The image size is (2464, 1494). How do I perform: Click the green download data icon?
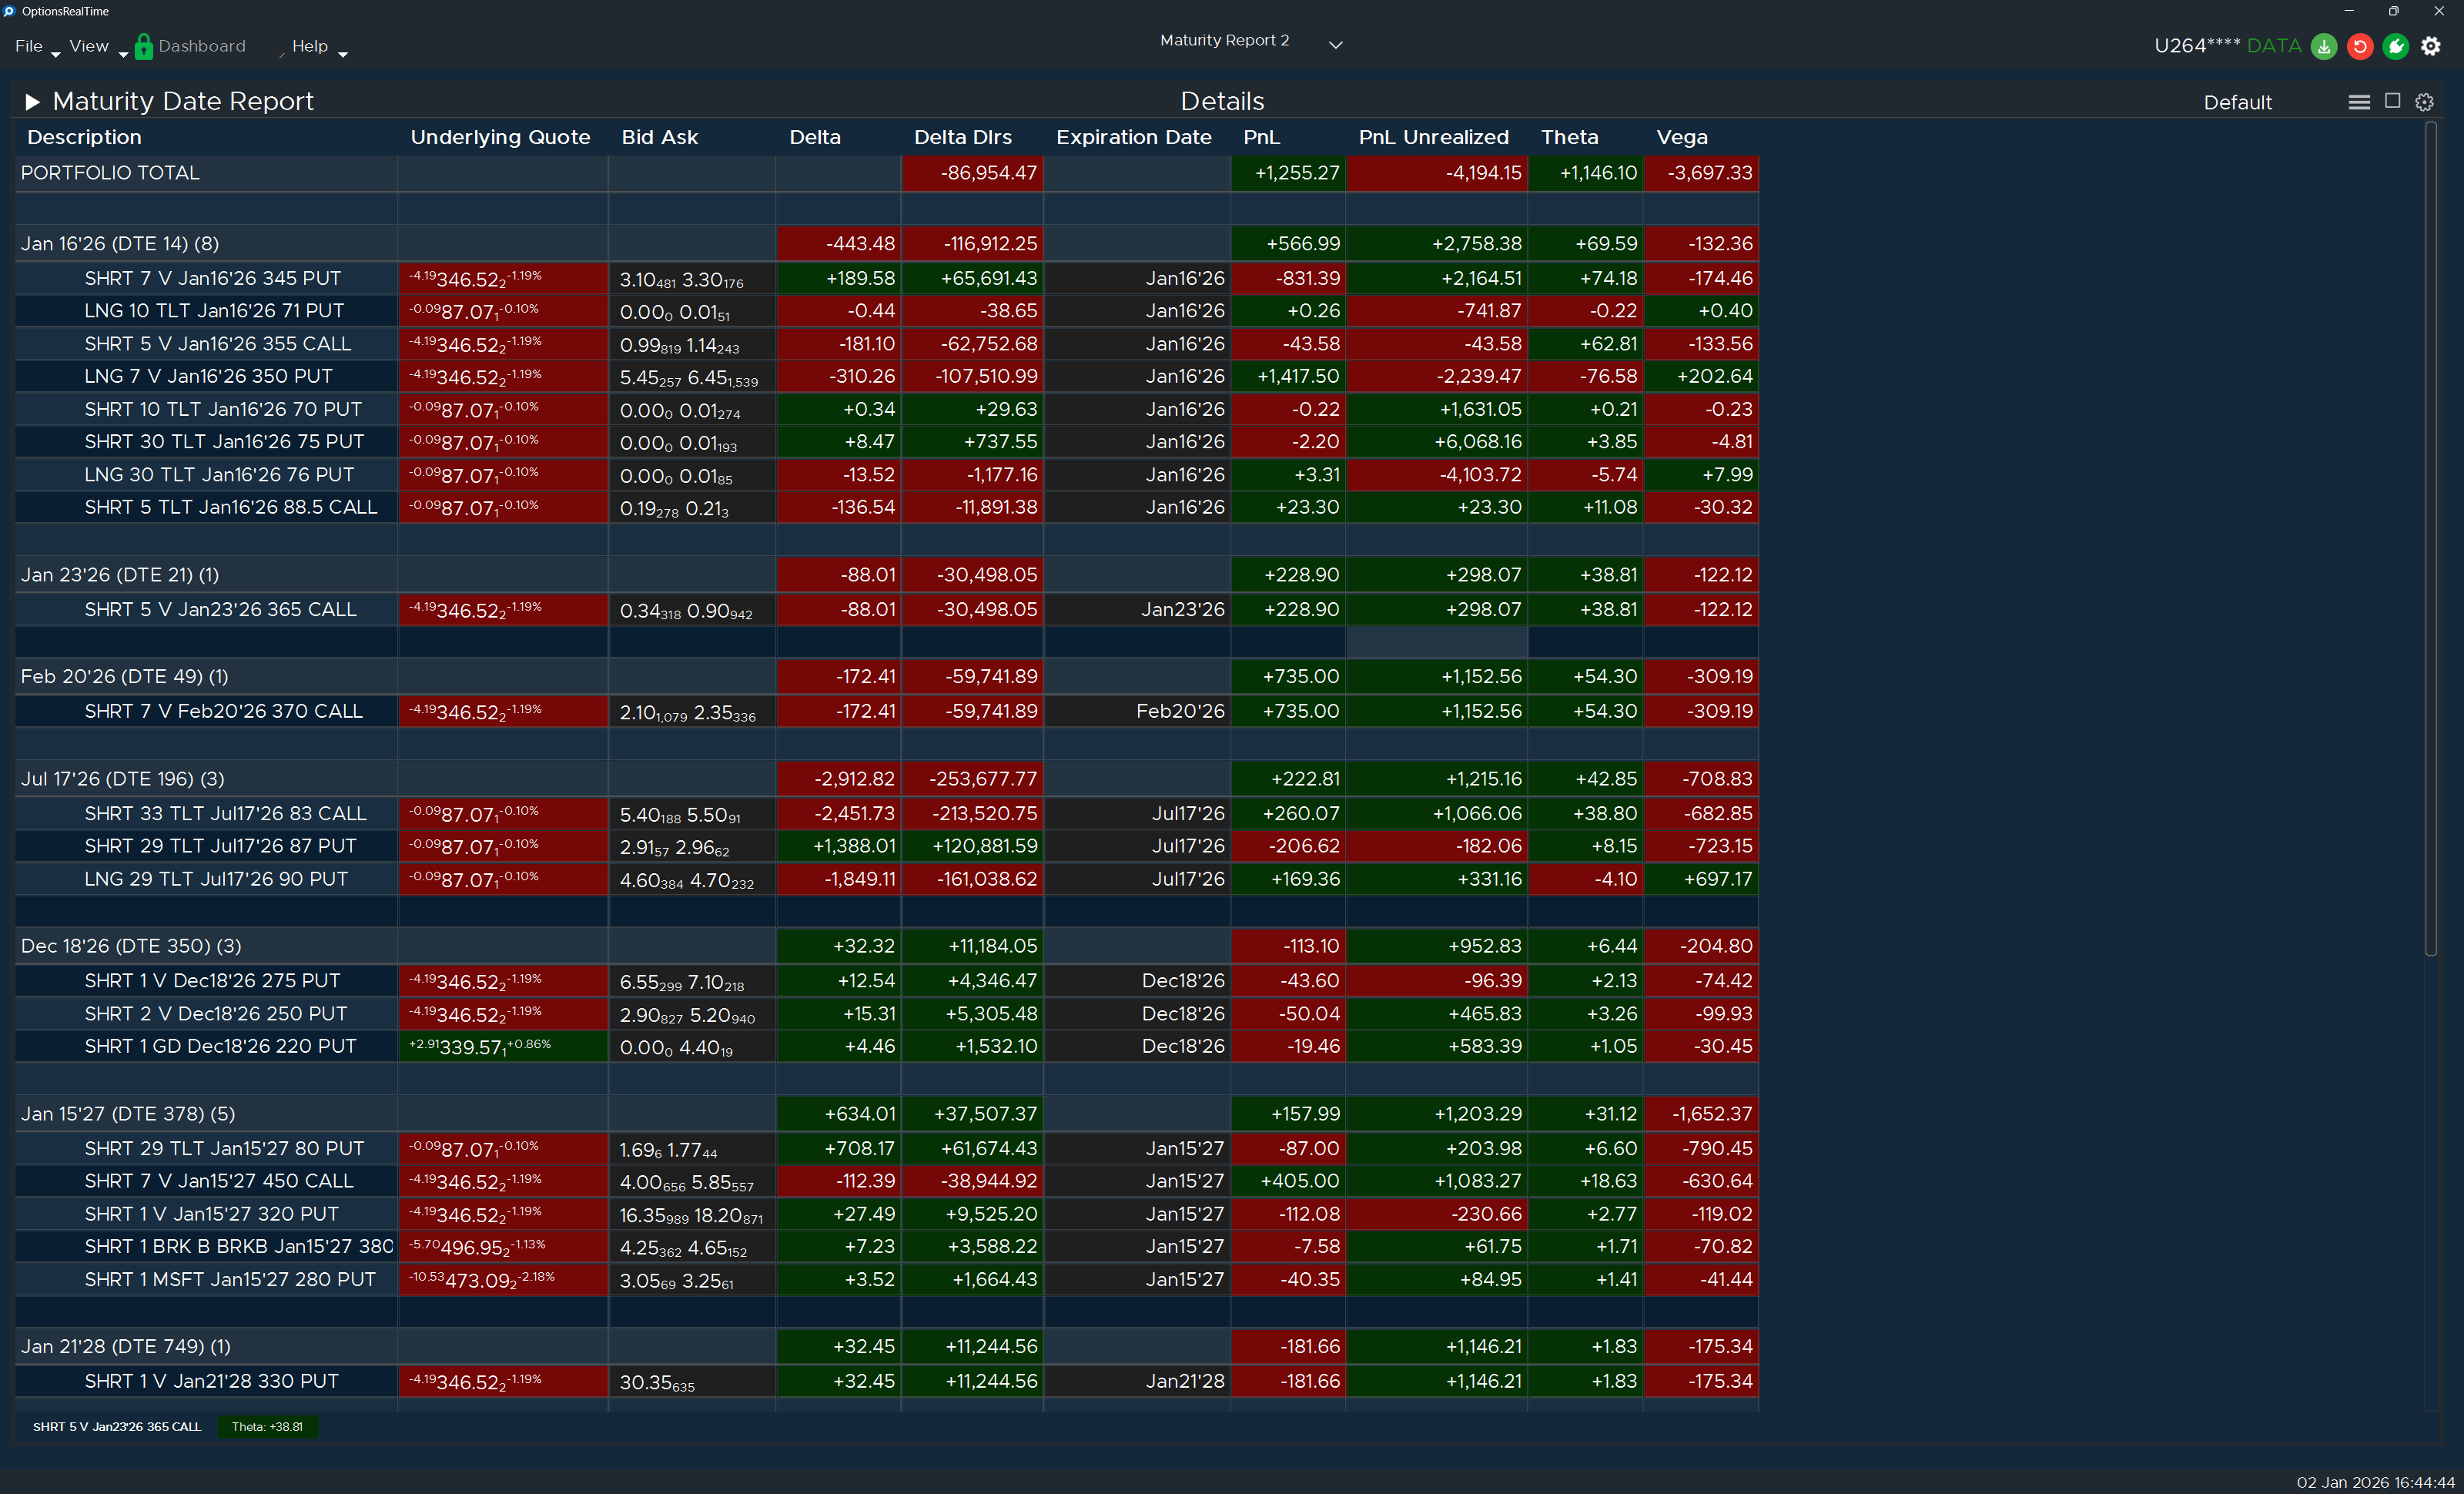click(2324, 46)
